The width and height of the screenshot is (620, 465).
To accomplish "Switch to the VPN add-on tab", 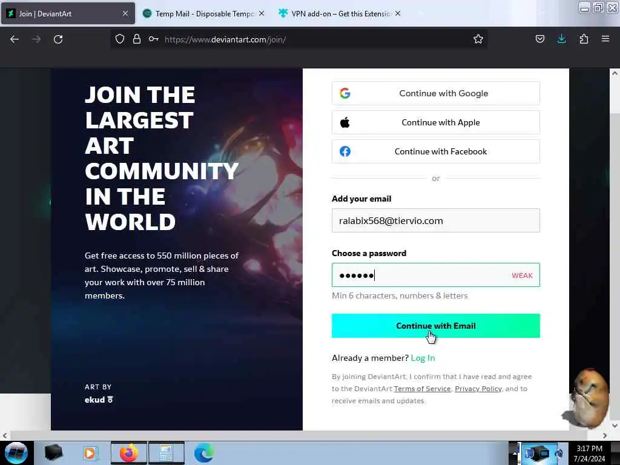I will pos(340,13).
